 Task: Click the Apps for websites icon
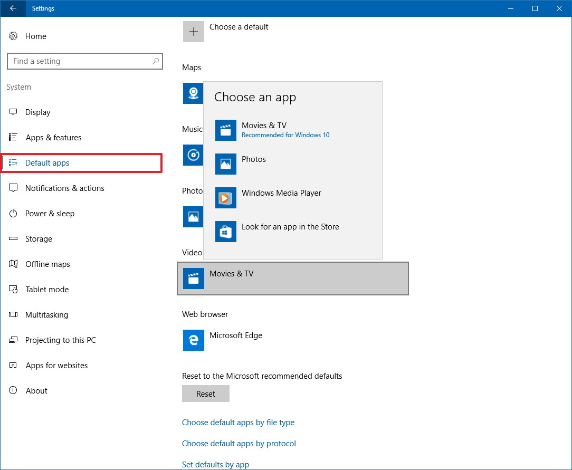coord(13,365)
